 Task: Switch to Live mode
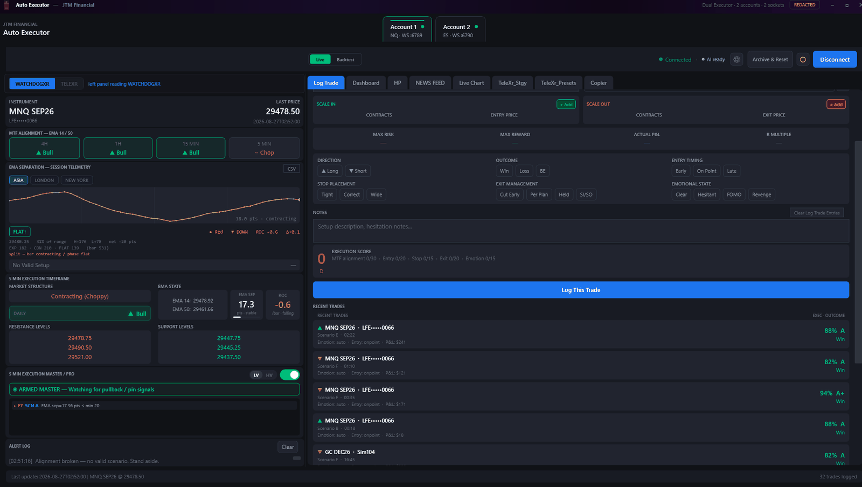coord(320,60)
